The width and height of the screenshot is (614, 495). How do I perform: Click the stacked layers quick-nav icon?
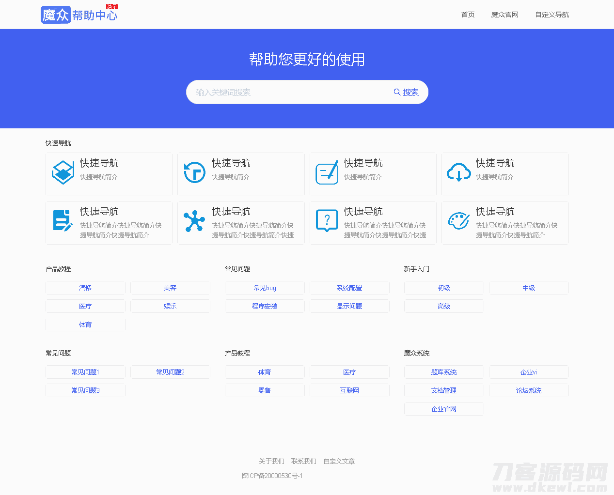(x=63, y=172)
